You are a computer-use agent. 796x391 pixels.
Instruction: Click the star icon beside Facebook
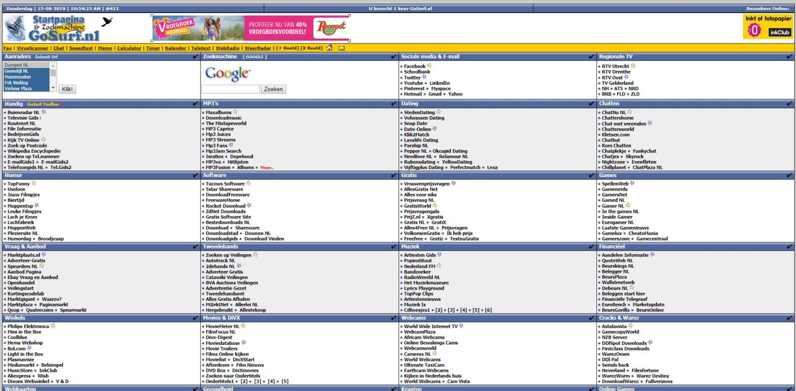tap(429, 66)
